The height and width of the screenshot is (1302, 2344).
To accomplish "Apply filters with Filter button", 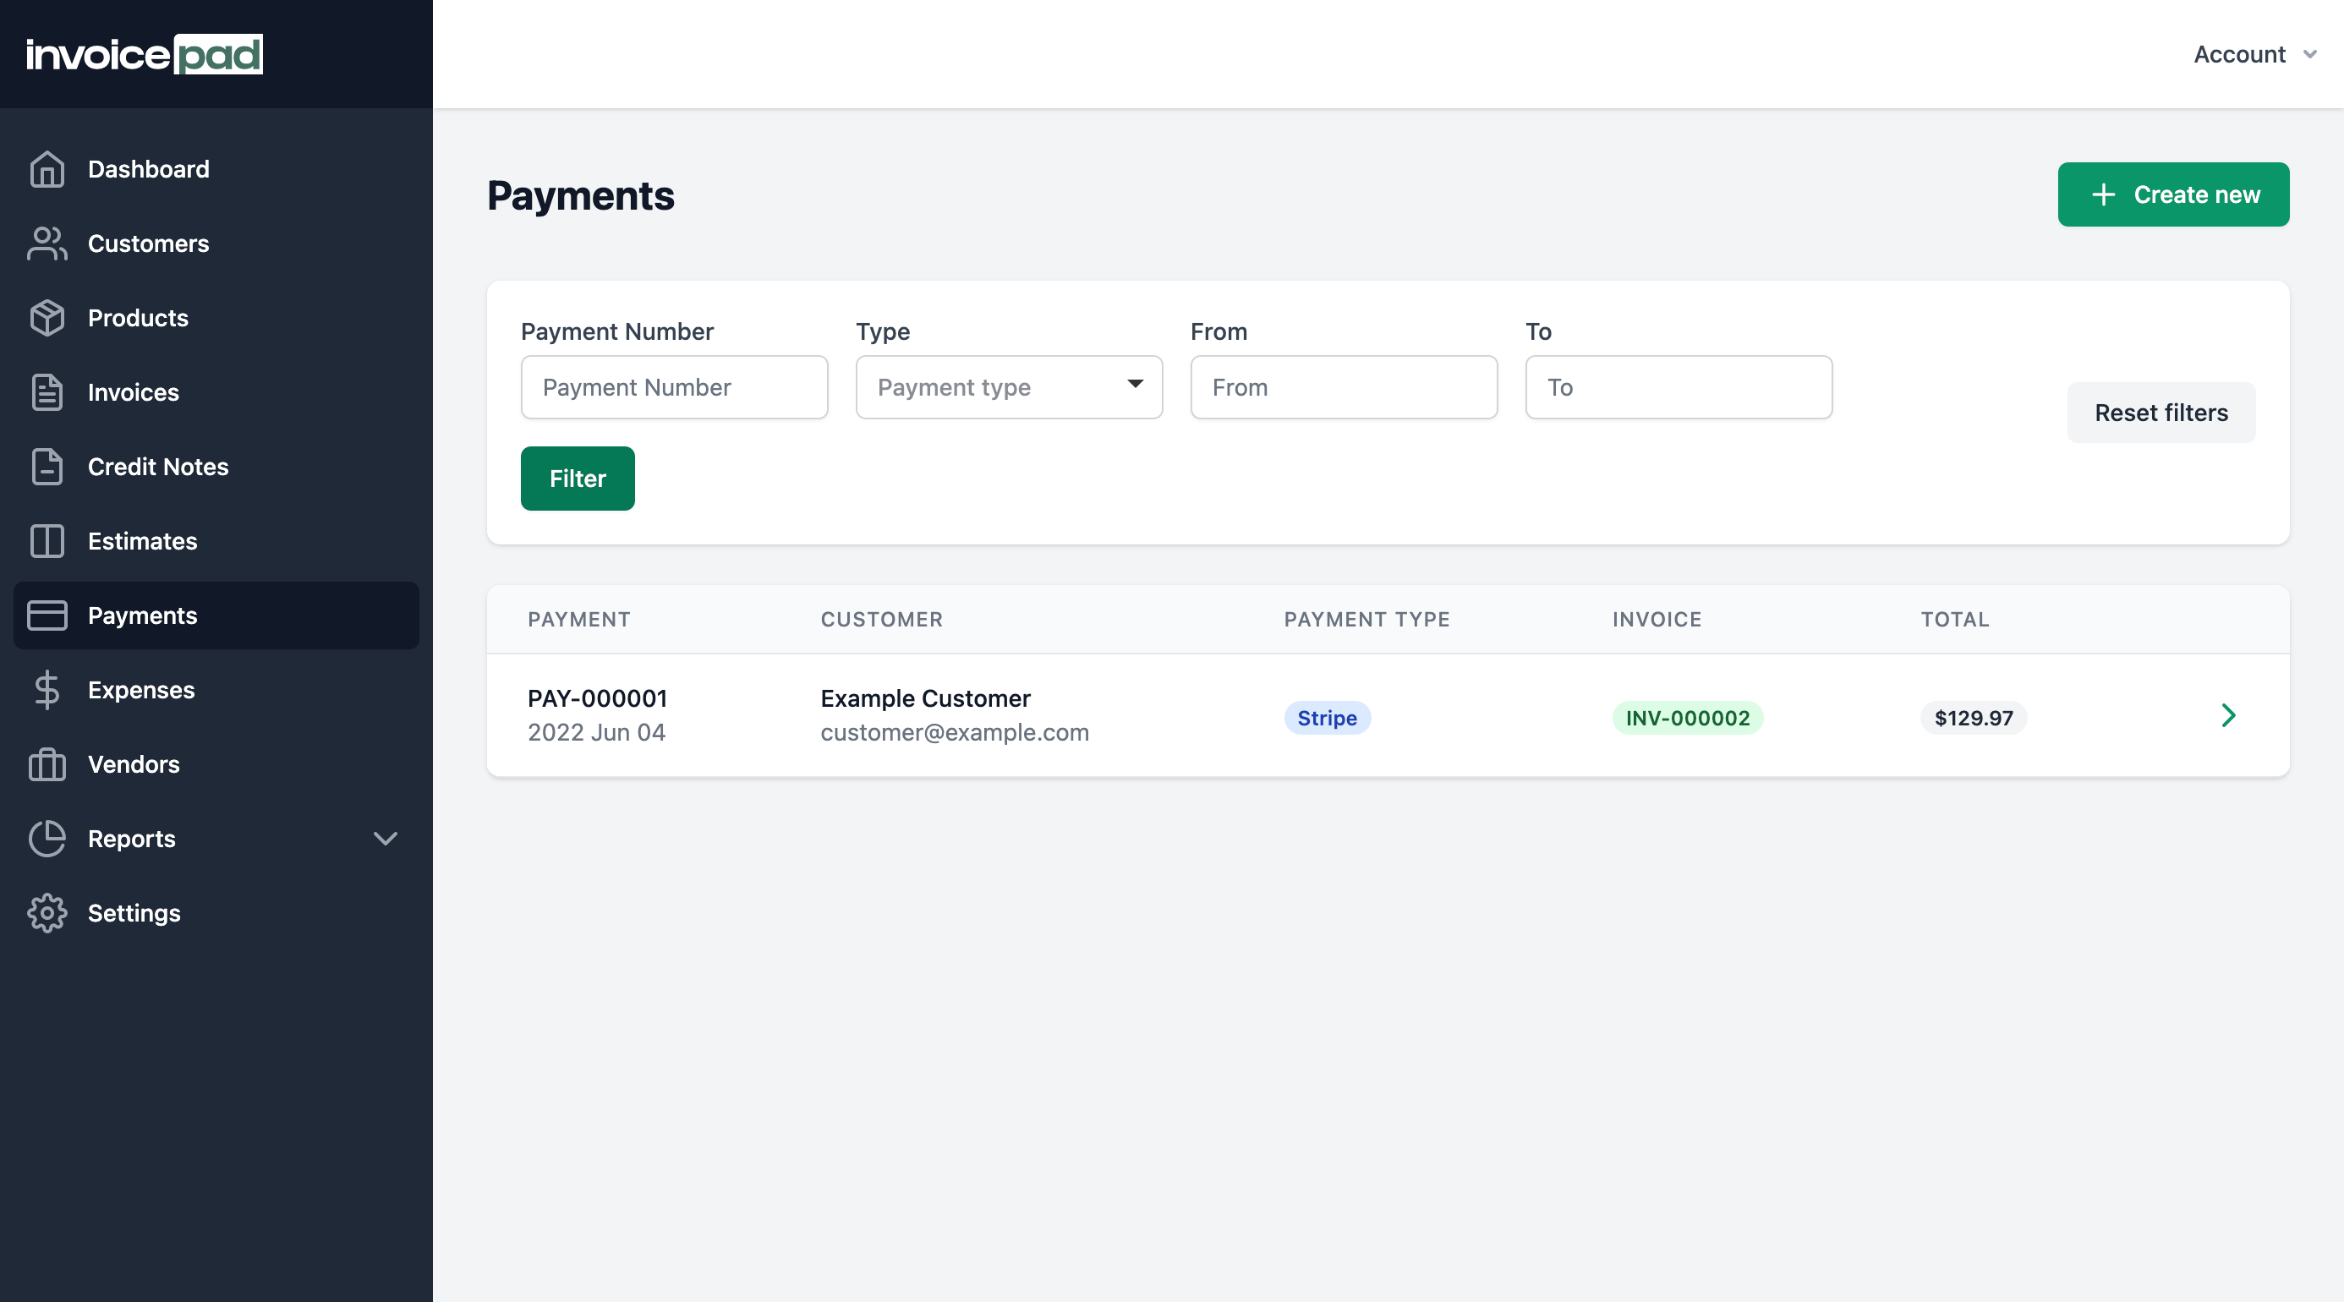I will 578,479.
